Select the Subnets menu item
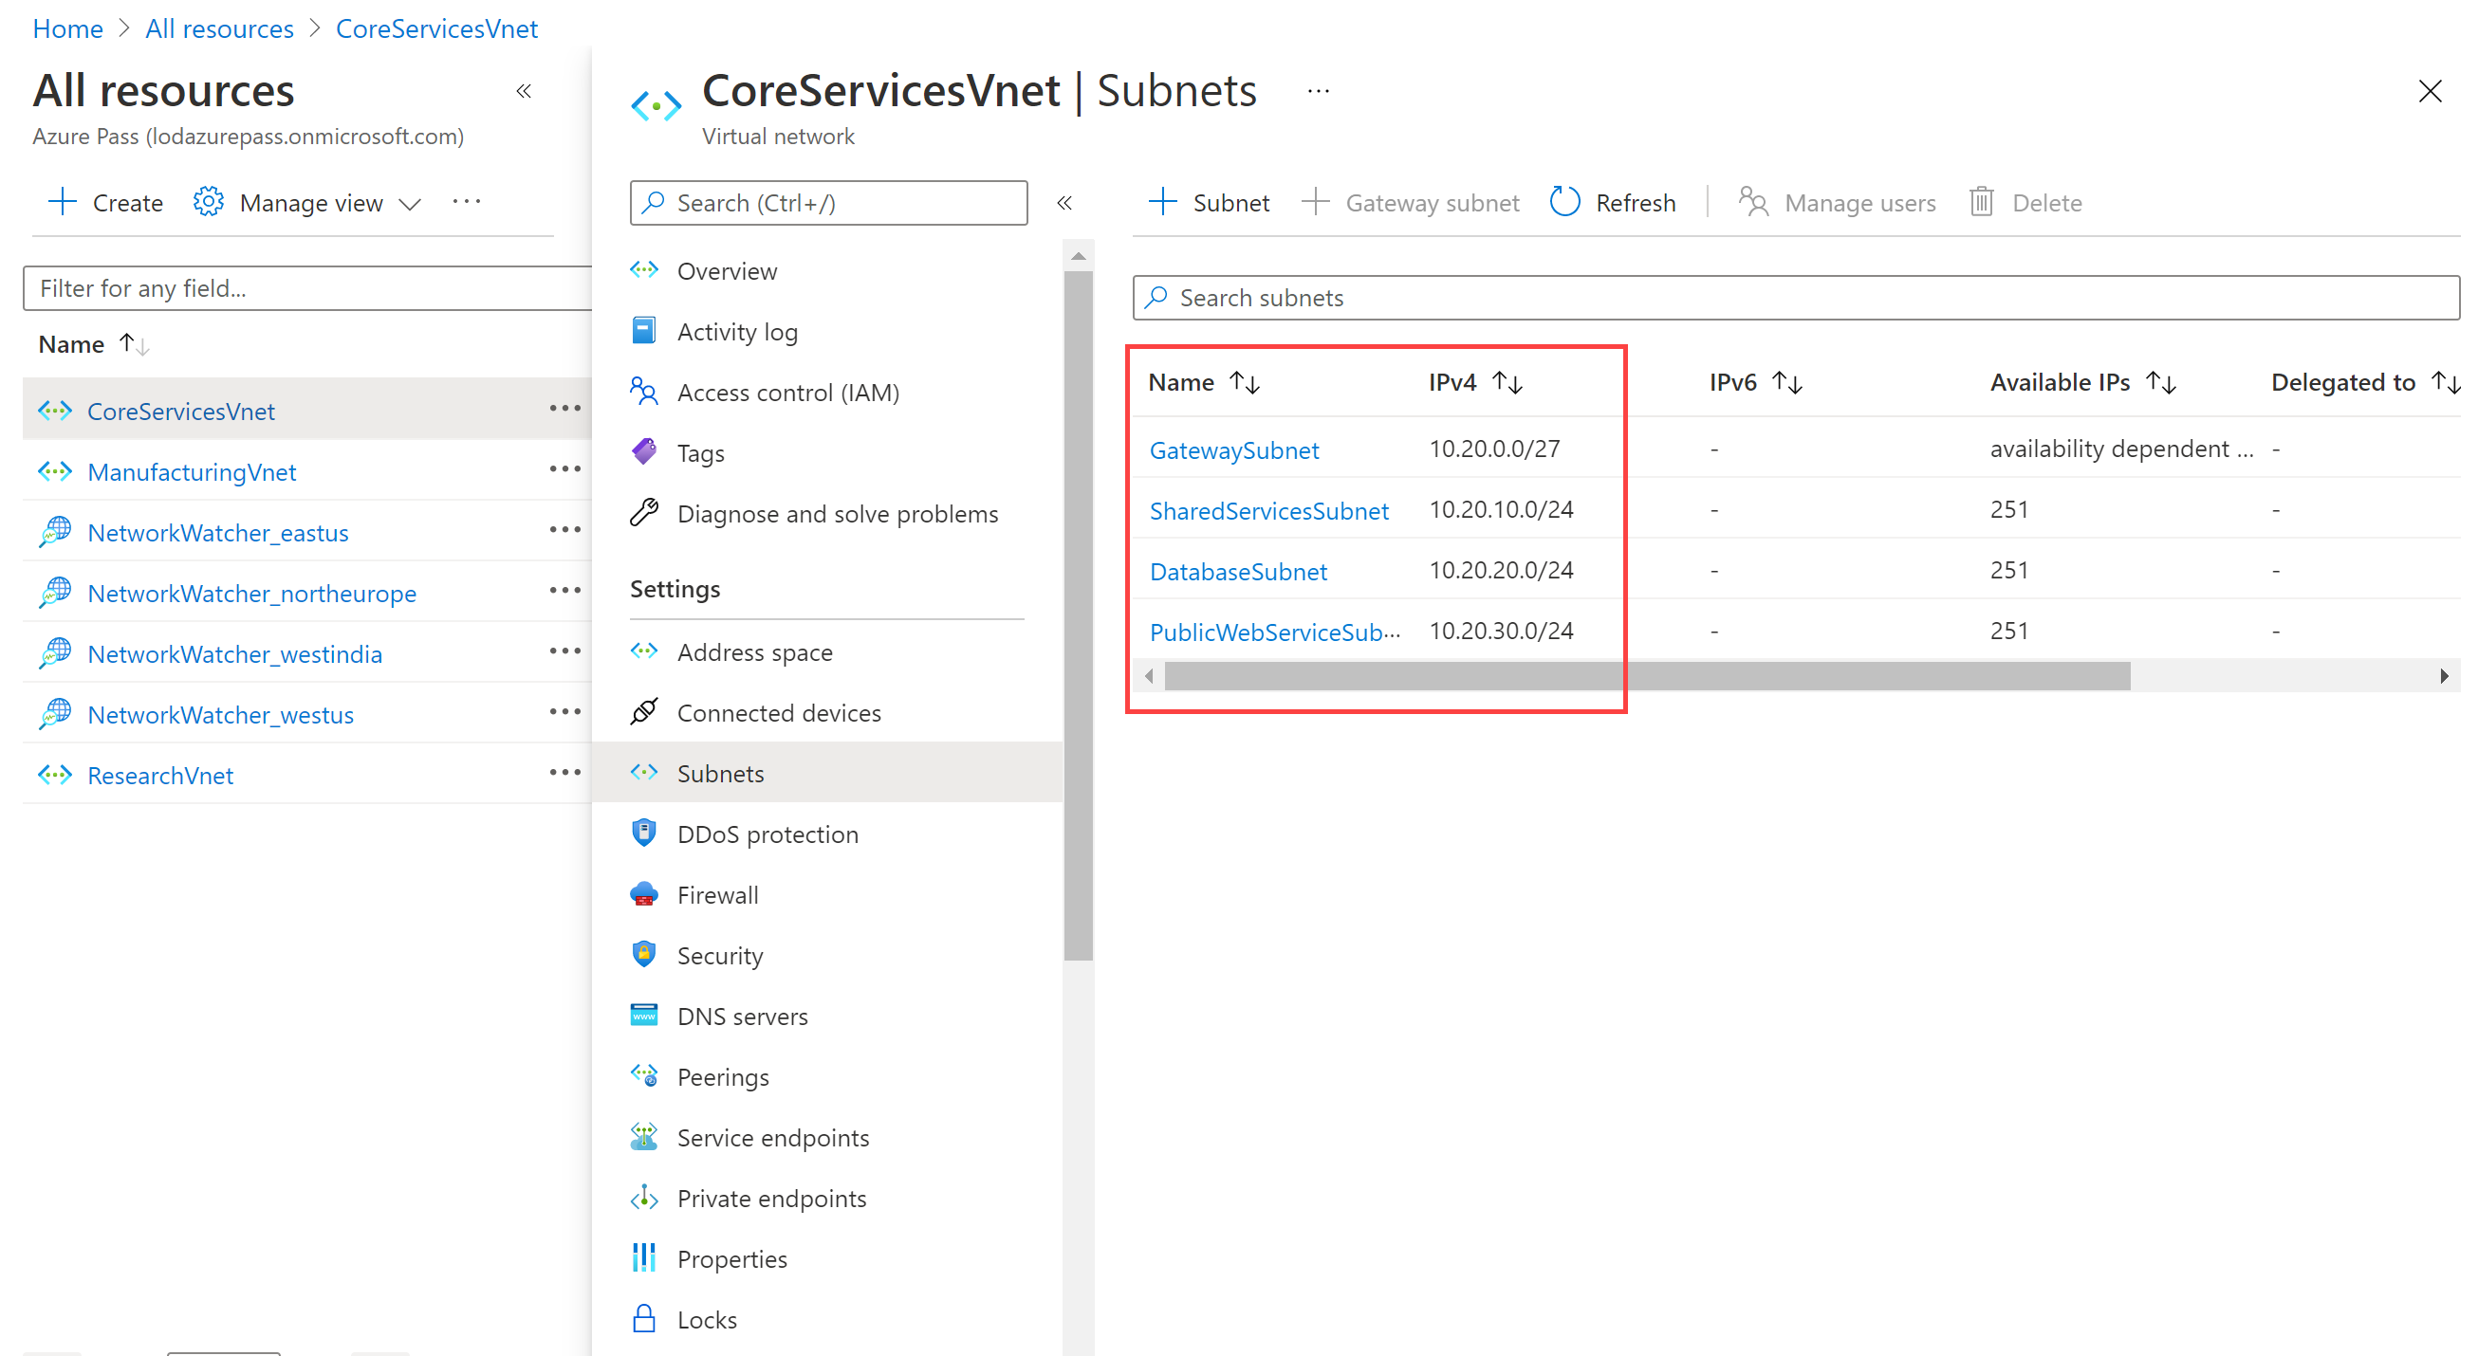Screen dimensions: 2478x1356 pos(721,772)
